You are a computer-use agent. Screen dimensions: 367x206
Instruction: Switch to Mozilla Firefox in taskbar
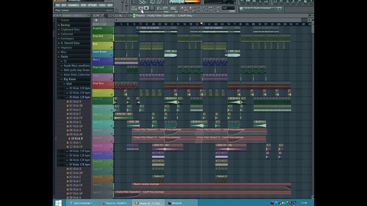[x=115, y=203]
